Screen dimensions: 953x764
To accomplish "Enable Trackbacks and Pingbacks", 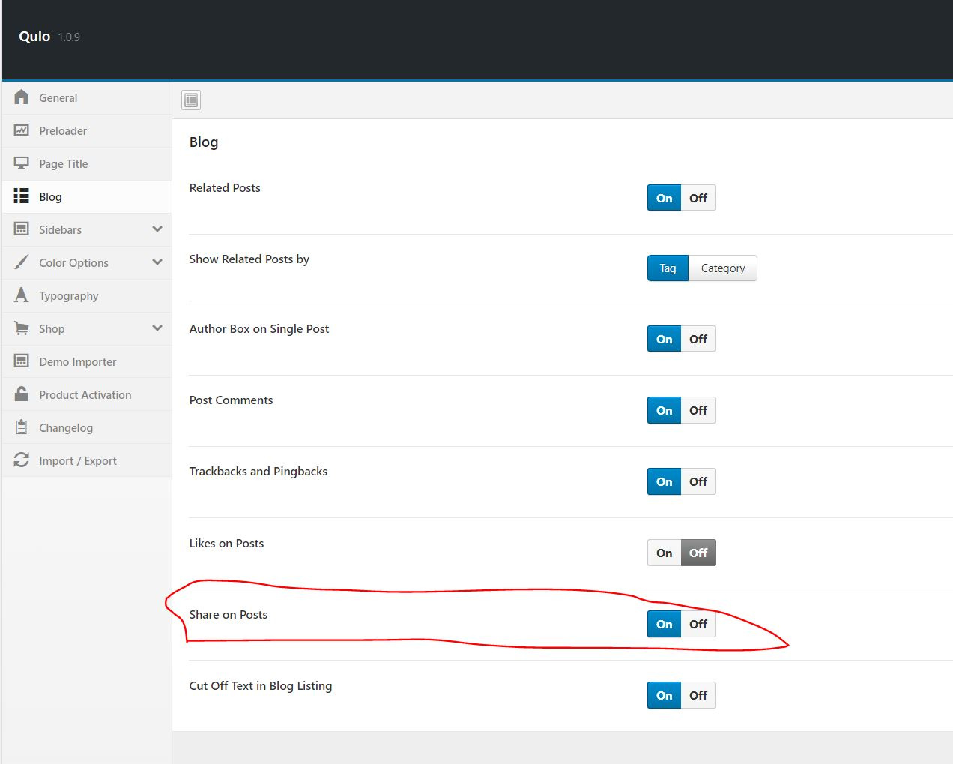I will point(665,481).
